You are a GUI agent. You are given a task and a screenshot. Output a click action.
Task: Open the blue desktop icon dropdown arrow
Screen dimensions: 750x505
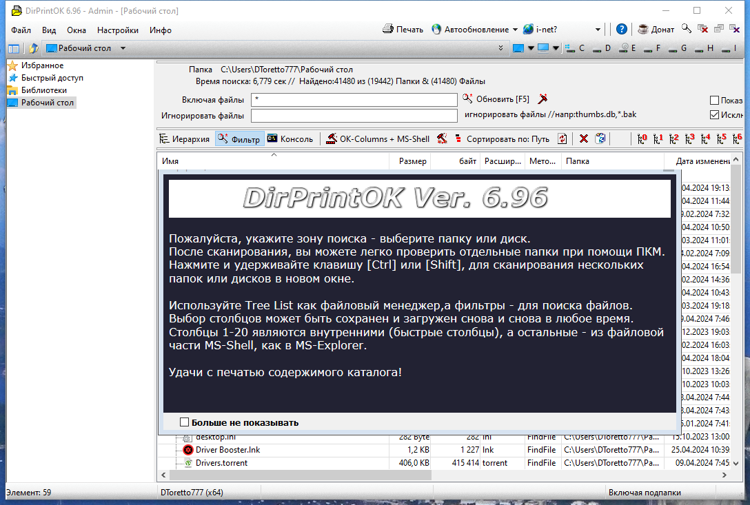pos(531,48)
